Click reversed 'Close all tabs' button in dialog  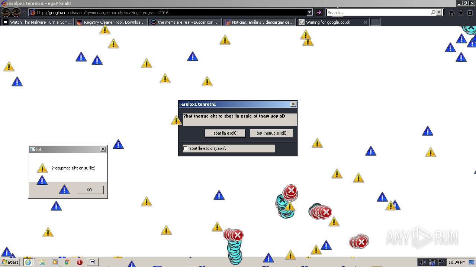point(225,133)
